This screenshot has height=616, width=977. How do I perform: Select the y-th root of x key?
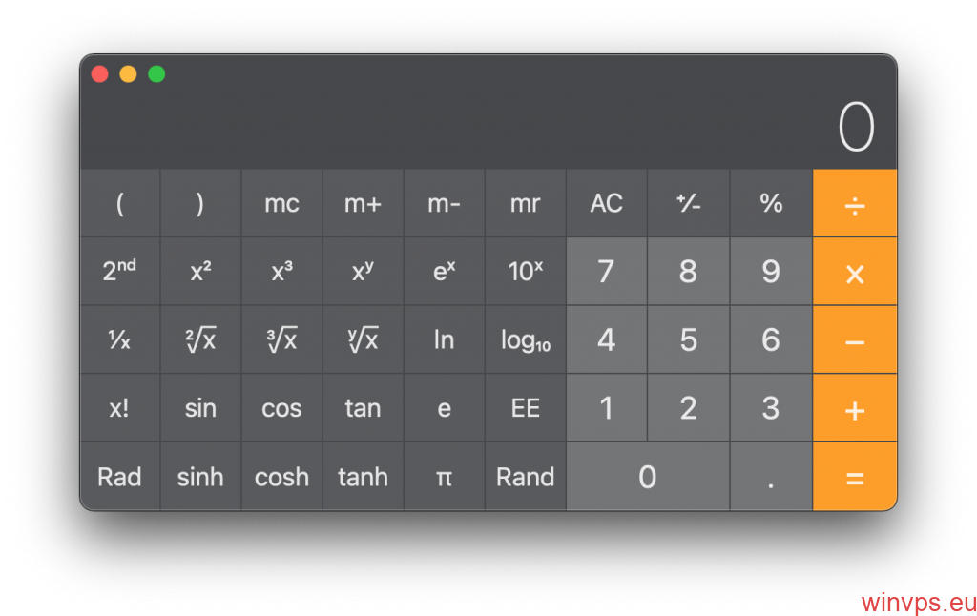(363, 340)
